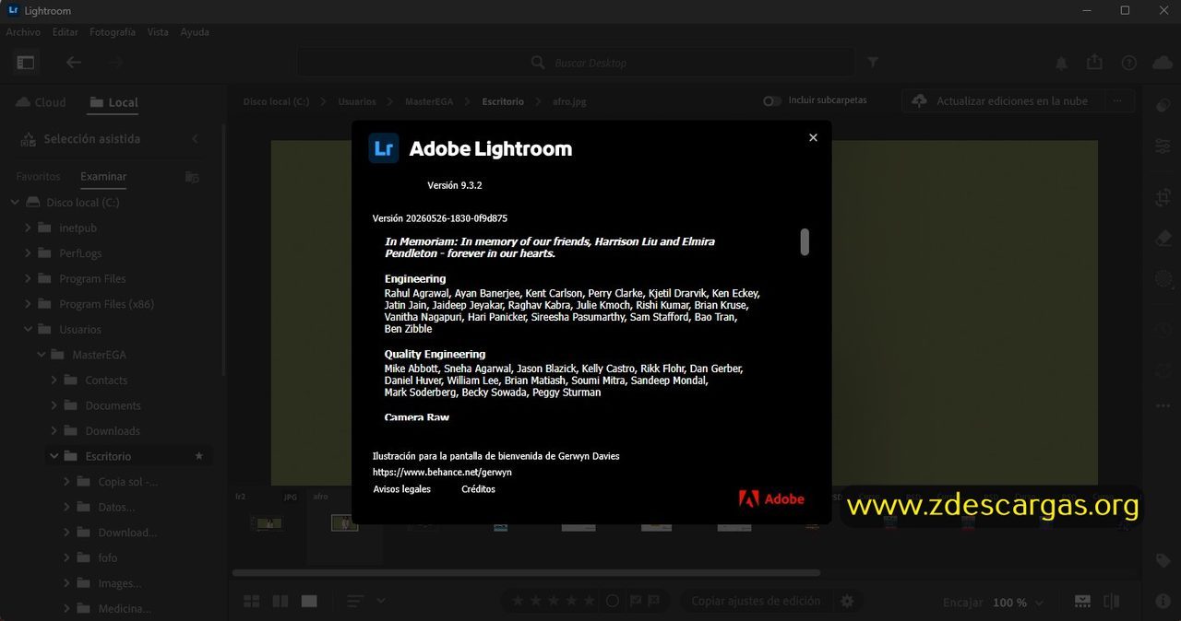Click the new folder icon beside Examinar
Screen dimensions: 1181x621
coord(192,176)
